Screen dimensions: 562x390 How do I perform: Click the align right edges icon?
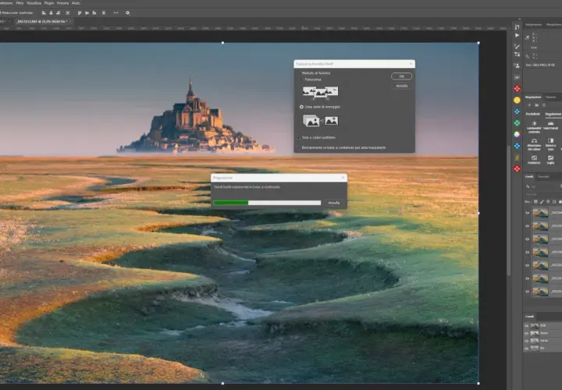pyautogui.click(x=58, y=13)
